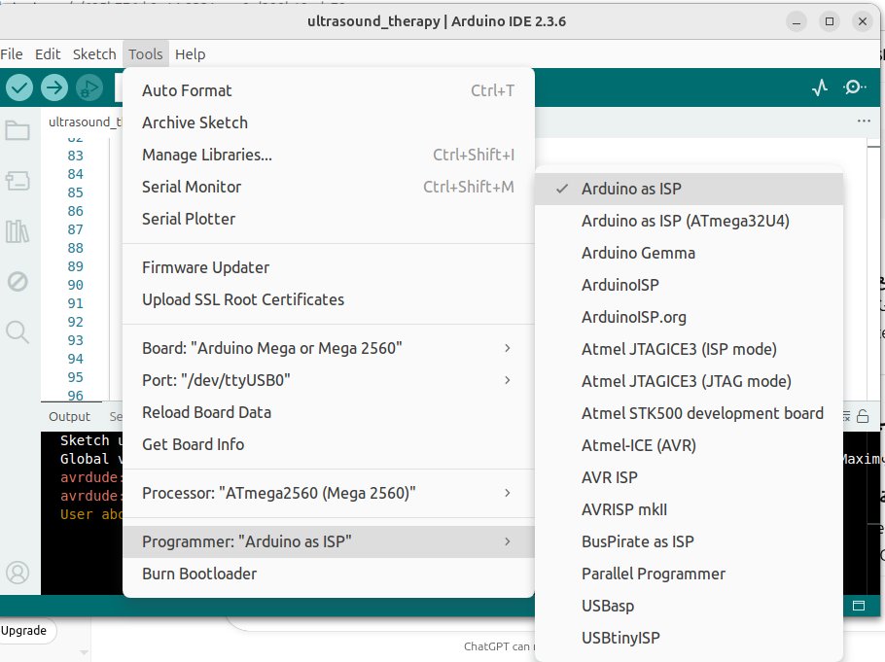Start debugging with the Debug icon
The width and height of the screenshot is (885, 662).
pos(89,87)
